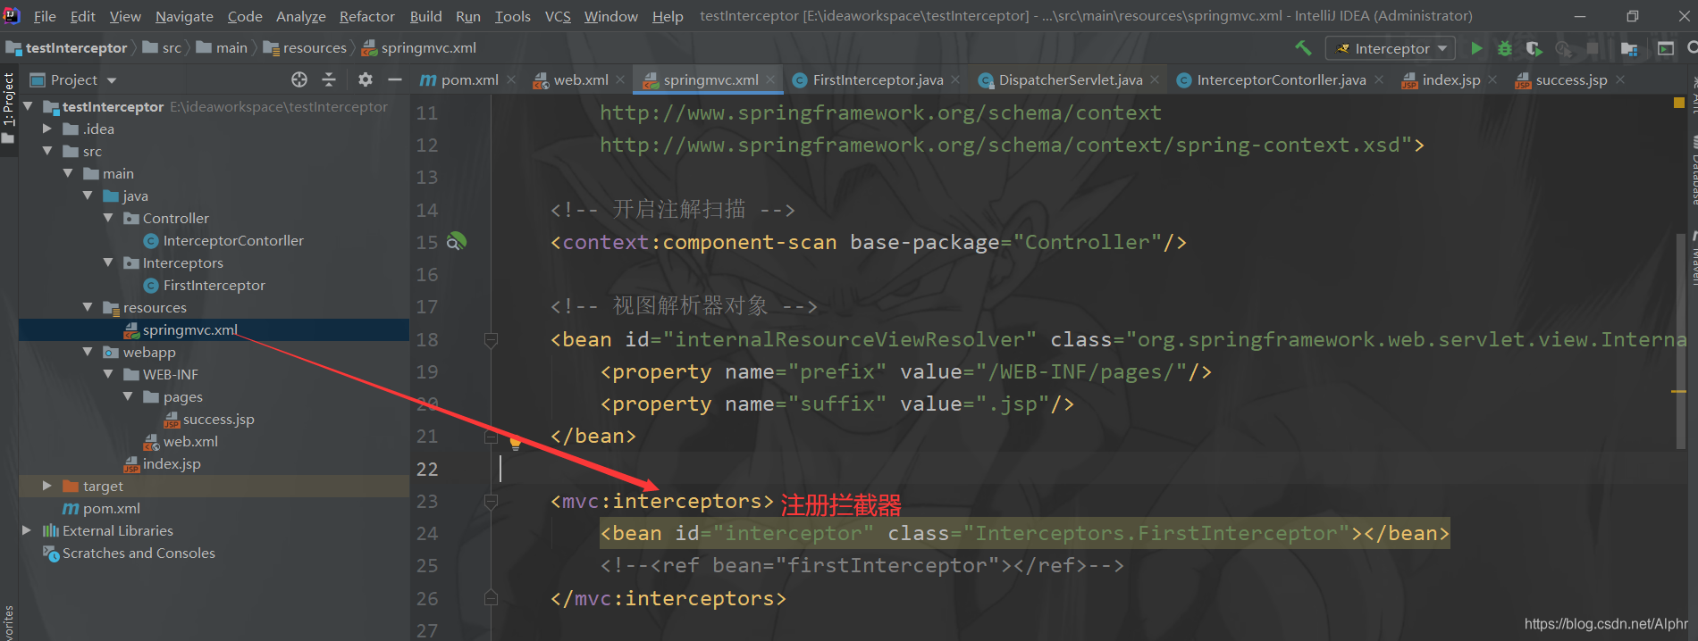Image resolution: width=1698 pixels, height=641 pixels.
Task: Switch to DispatcherServlet.java tab
Action: coord(1070,80)
